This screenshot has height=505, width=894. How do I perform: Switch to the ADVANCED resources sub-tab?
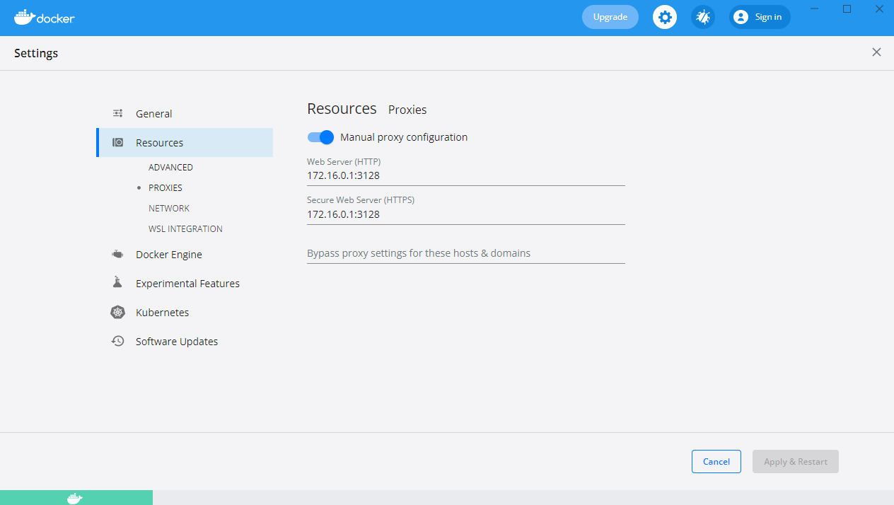coord(170,168)
